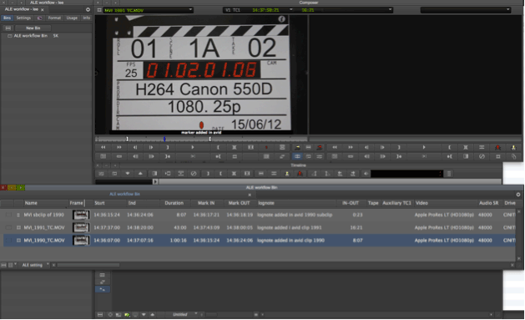Click the Timeline timecode display field
The image size is (525, 320).
(x=406, y=174)
